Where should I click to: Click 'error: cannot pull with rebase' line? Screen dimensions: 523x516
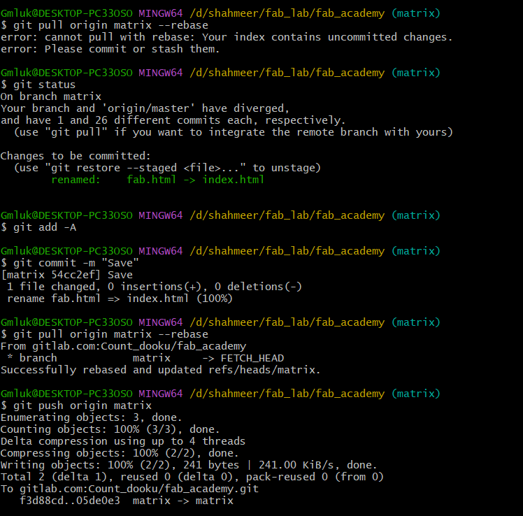[227, 37]
